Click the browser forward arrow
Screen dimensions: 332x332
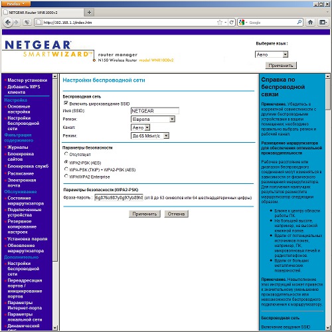pos(16,22)
